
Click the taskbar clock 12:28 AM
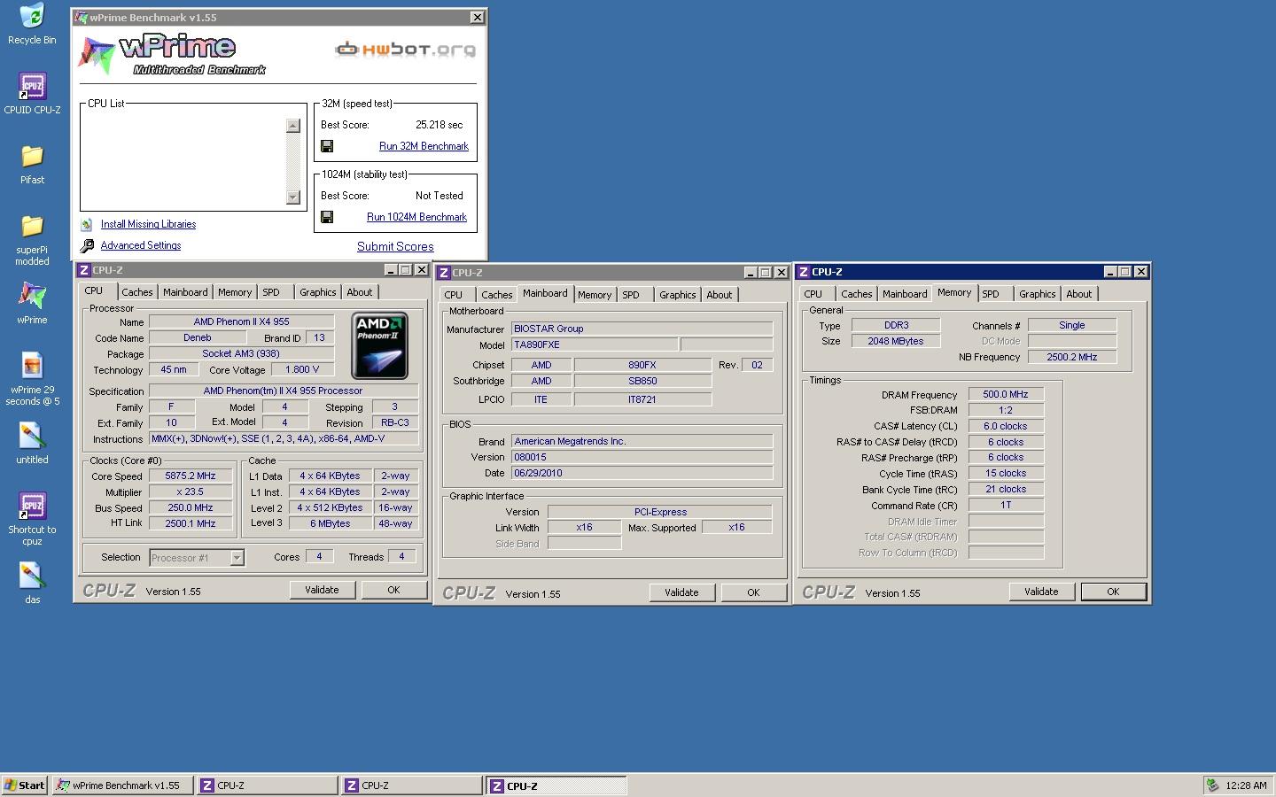click(1246, 785)
